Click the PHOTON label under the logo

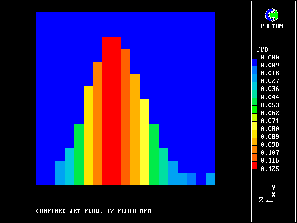pos(271,26)
